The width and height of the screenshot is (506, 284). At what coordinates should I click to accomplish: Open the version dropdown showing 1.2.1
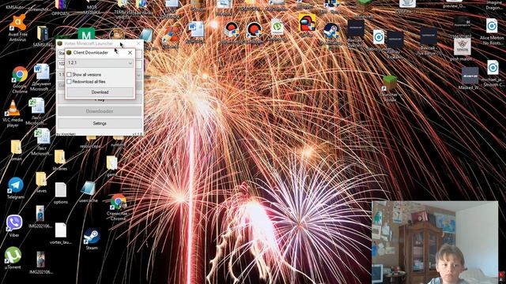100,63
